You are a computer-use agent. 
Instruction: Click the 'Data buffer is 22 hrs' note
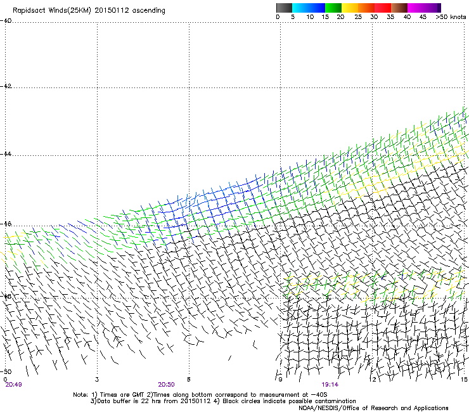pos(223,401)
